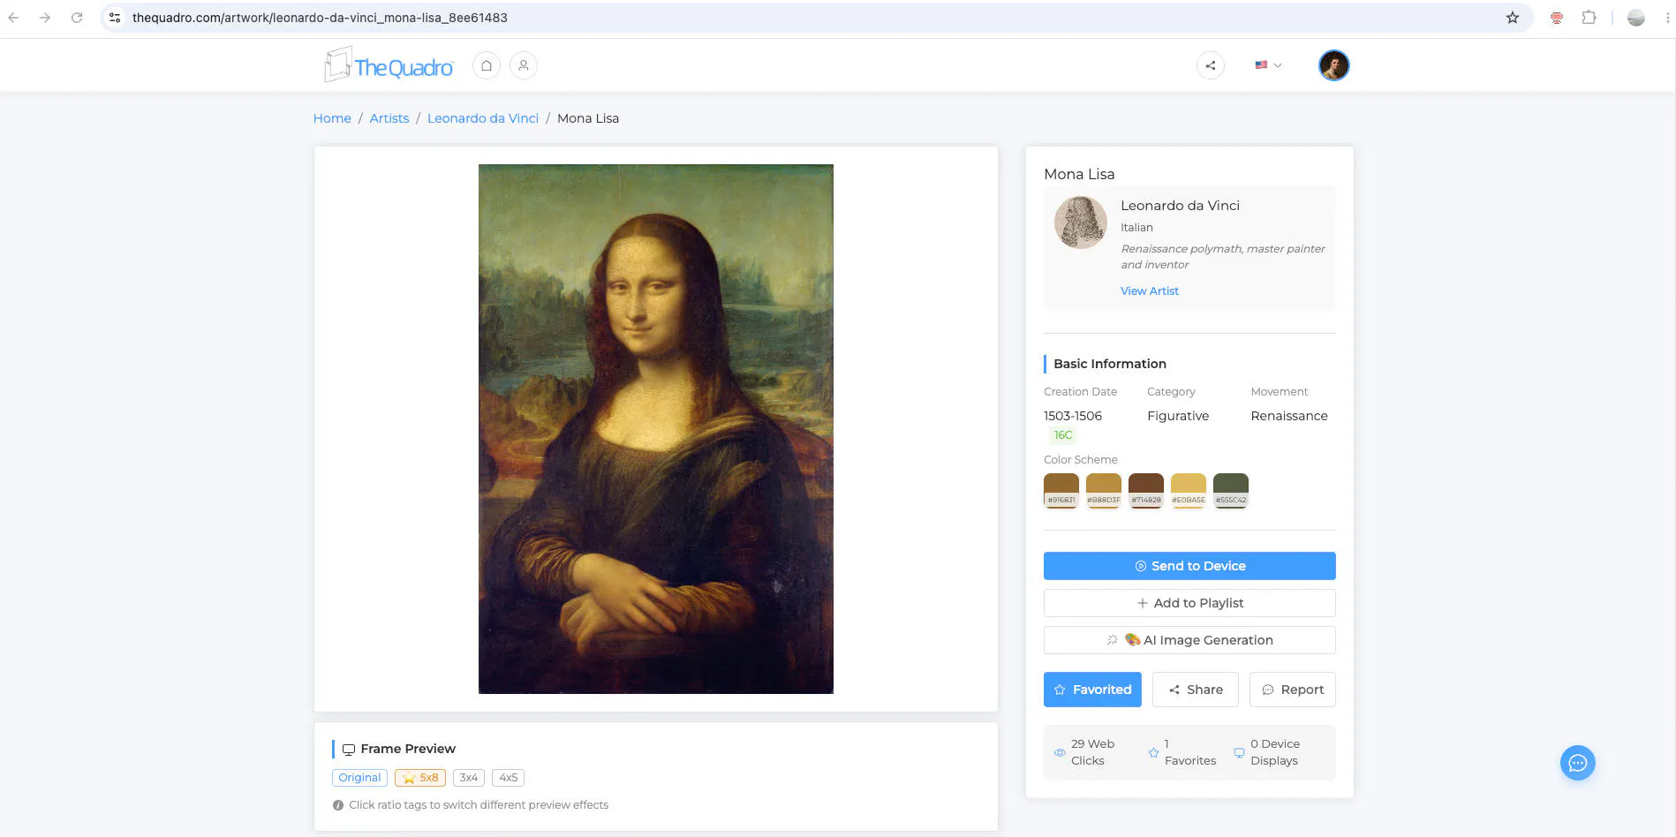Click the Figurative category value
This screenshot has width=1676, height=837.
click(x=1178, y=416)
